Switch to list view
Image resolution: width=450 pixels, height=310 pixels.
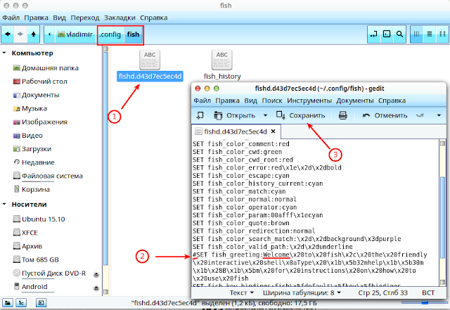pos(430,34)
